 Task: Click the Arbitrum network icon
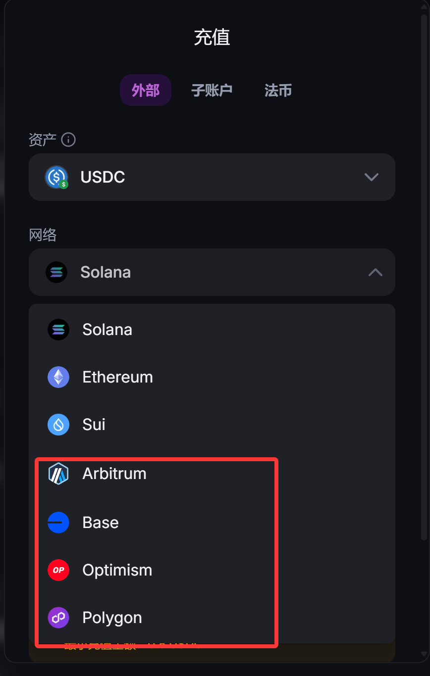tap(58, 474)
